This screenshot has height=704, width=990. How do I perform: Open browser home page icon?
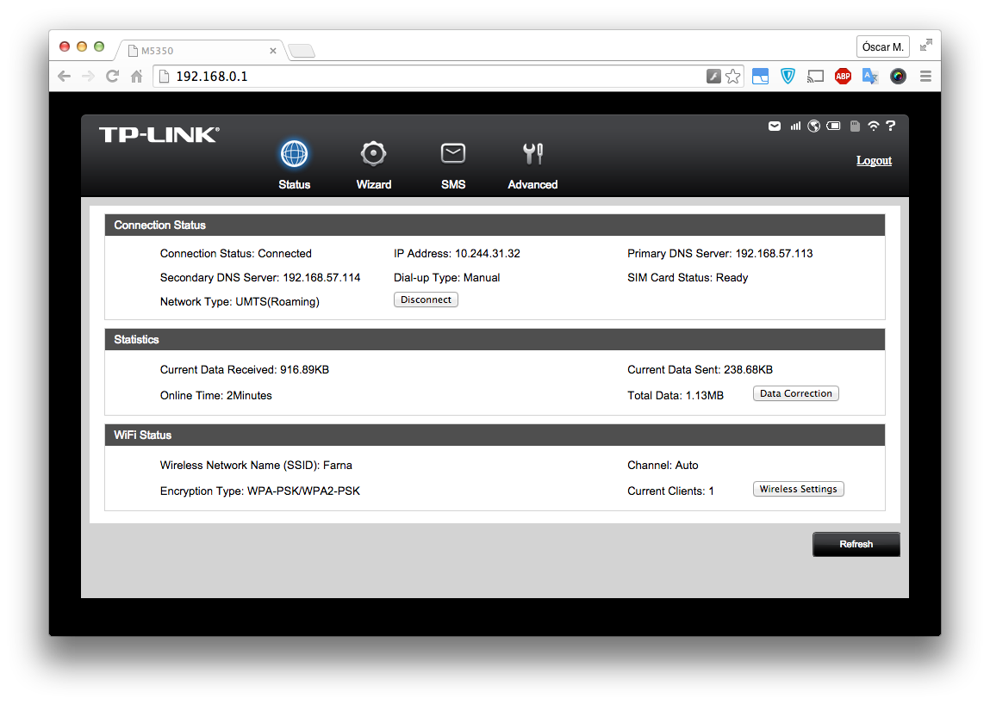(x=136, y=77)
